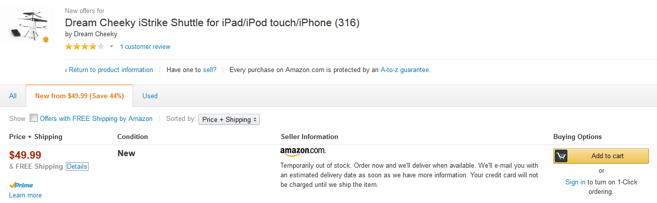Click the 'sell?' link
Screen dimensions: 657x203
tap(209, 70)
